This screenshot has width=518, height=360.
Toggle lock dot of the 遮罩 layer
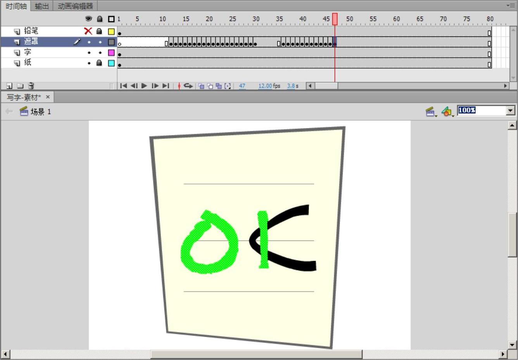coord(100,42)
